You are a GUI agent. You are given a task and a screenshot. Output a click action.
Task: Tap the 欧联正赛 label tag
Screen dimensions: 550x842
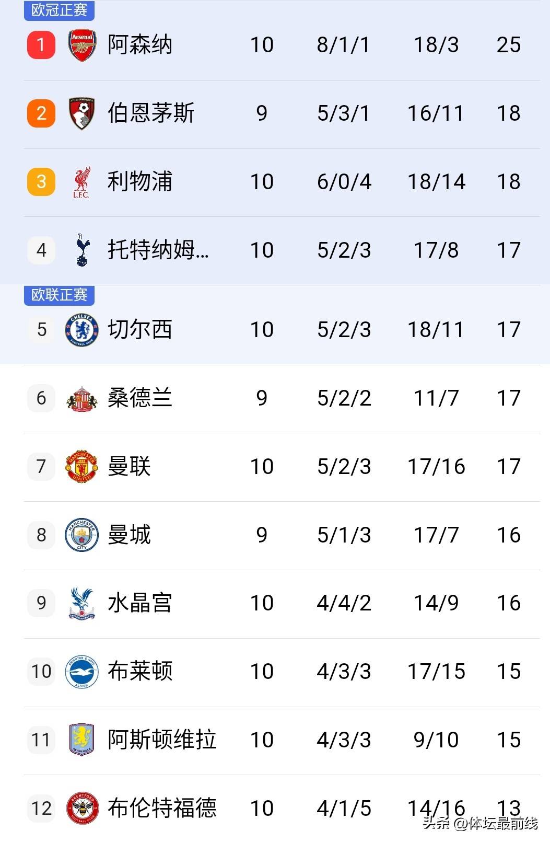coord(59,295)
